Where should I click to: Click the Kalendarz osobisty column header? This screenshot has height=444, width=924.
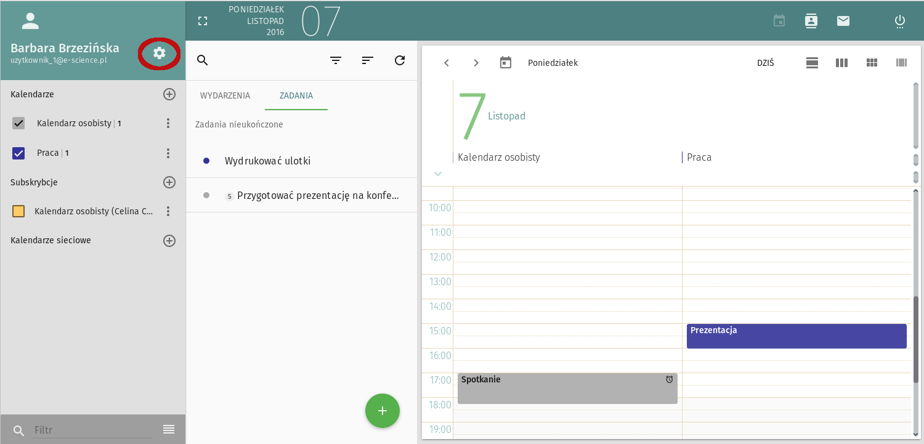point(499,157)
